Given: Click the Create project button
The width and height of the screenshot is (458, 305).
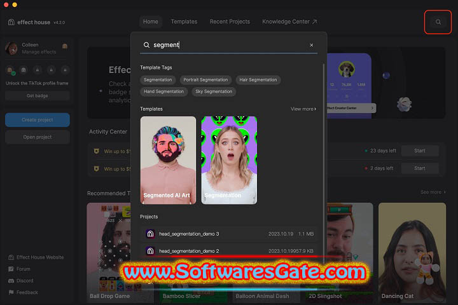Looking at the screenshot, I should click(38, 119).
